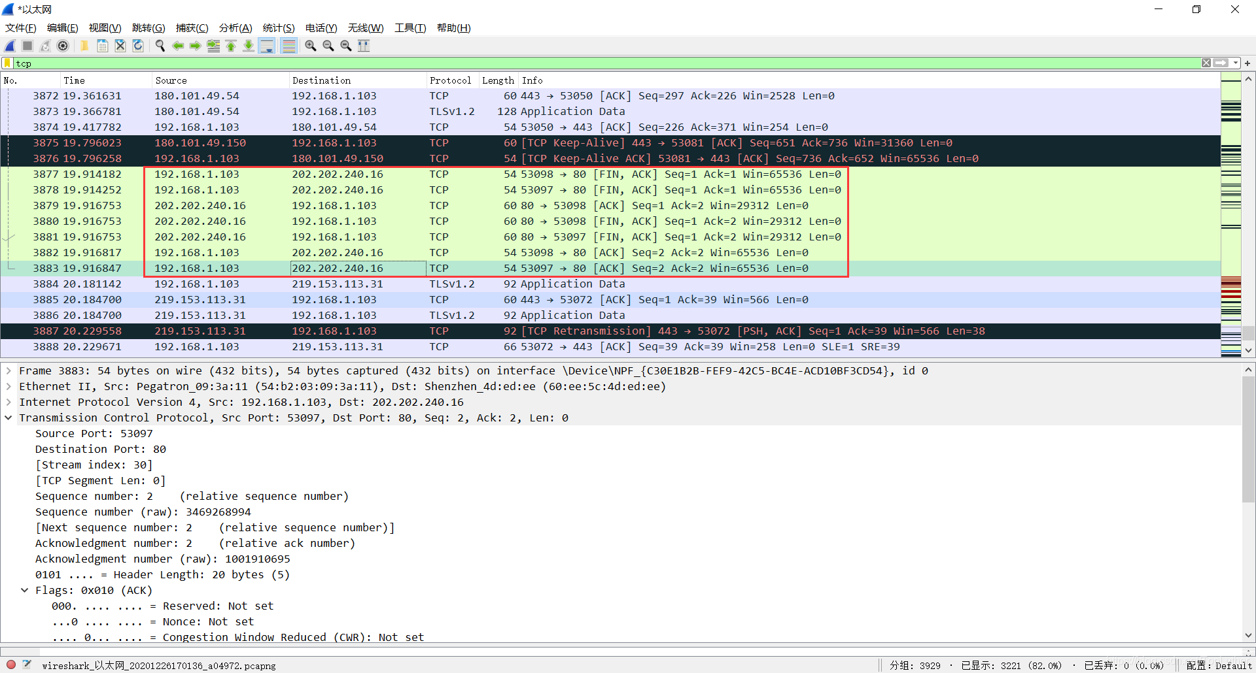Click the capture filename in status bar
1256x673 pixels.
click(159, 665)
